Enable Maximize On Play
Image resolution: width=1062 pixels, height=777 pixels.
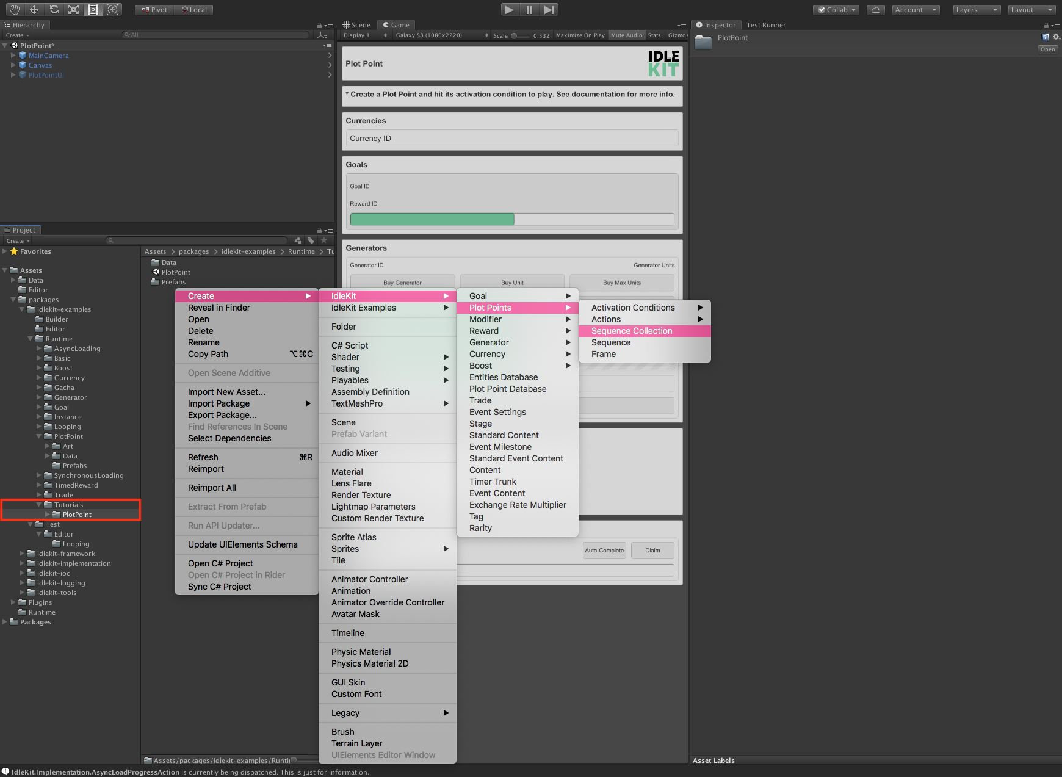tap(579, 35)
